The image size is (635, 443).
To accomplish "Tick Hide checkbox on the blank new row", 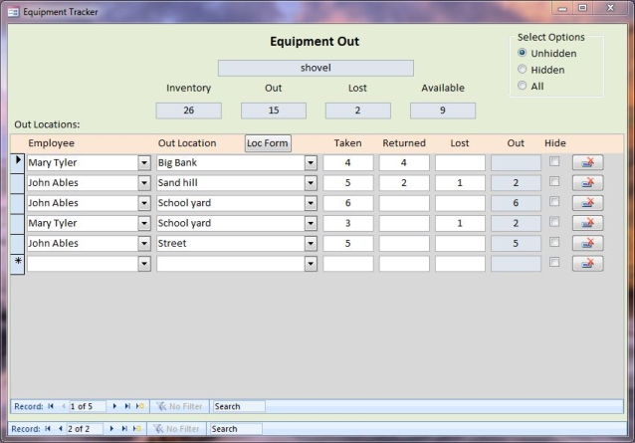I will pos(554,263).
